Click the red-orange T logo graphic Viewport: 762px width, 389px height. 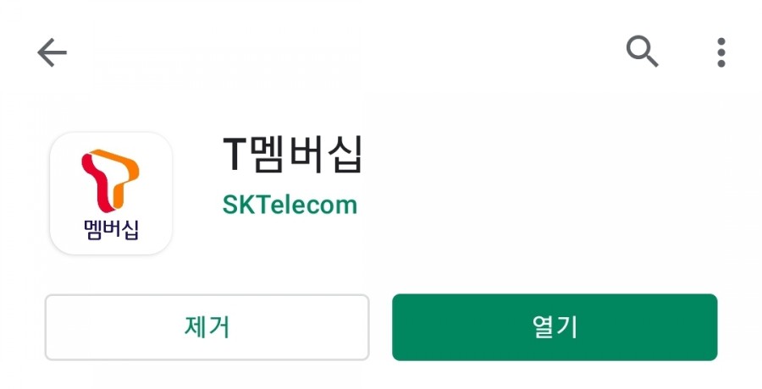(x=110, y=181)
